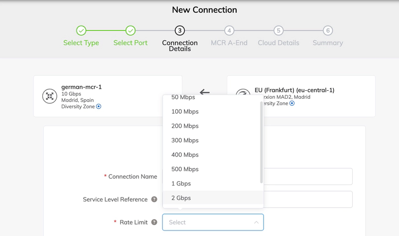Click the Diversity Zone indicator for EU Frankfurt
The width and height of the screenshot is (399, 236).
(x=292, y=103)
